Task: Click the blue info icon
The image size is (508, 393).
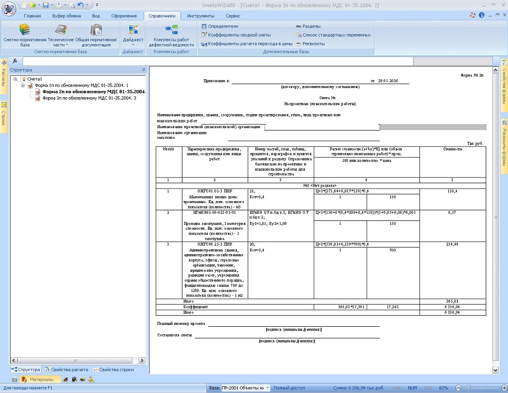Action: [482, 15]
